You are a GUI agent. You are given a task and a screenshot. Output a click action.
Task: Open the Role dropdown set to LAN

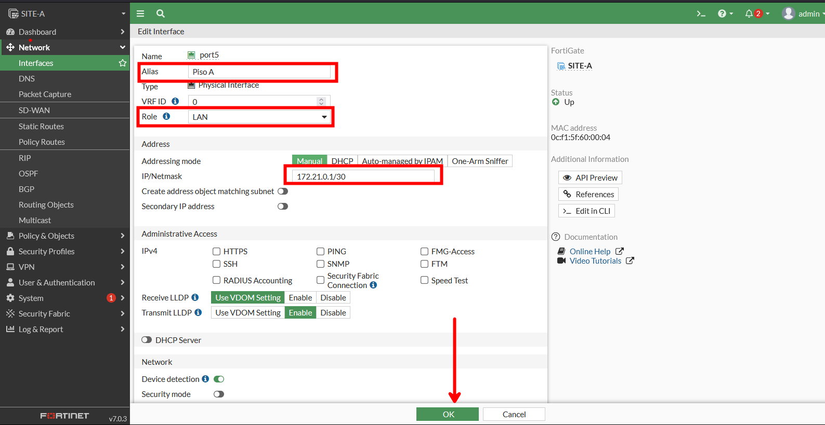pos(259,117)
